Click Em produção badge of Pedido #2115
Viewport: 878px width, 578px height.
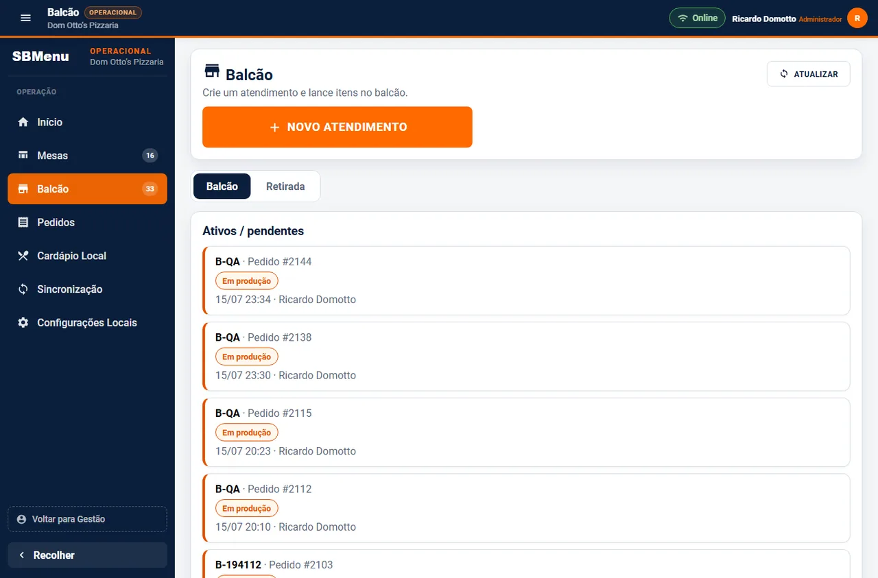pyautogui.click(x=247, y=433)
